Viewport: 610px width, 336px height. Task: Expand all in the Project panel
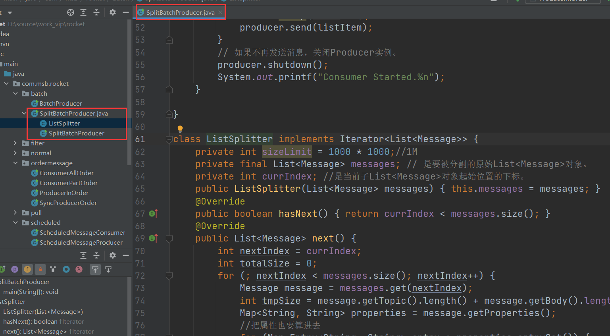tap(83, 12)
